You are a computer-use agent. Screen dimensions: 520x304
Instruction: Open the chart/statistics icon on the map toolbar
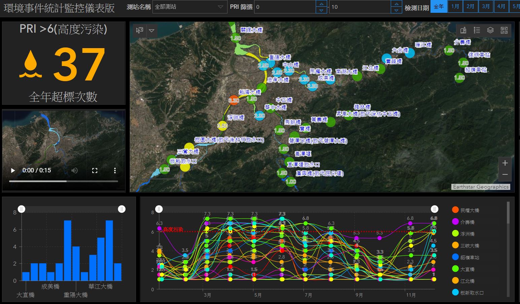tap(463, 30)
